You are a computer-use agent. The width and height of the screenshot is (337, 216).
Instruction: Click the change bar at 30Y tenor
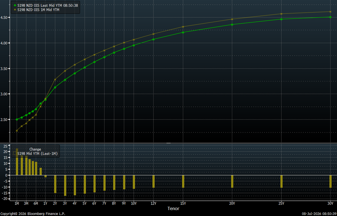[x=331, y=181]
